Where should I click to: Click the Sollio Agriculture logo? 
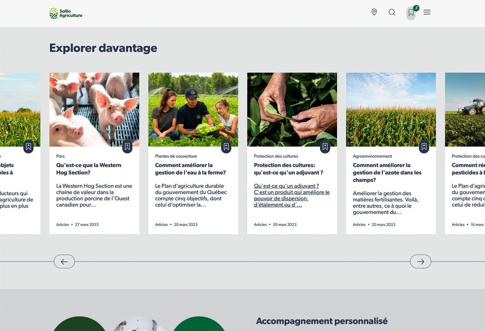pyautogui.click(x=66, y=13)
